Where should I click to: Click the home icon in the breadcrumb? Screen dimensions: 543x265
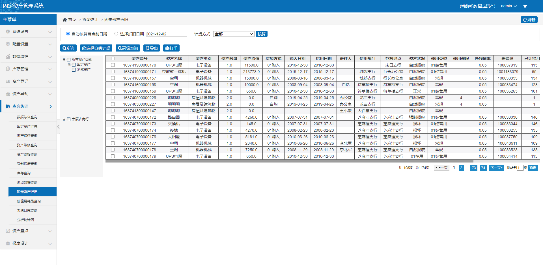(65, 20)
